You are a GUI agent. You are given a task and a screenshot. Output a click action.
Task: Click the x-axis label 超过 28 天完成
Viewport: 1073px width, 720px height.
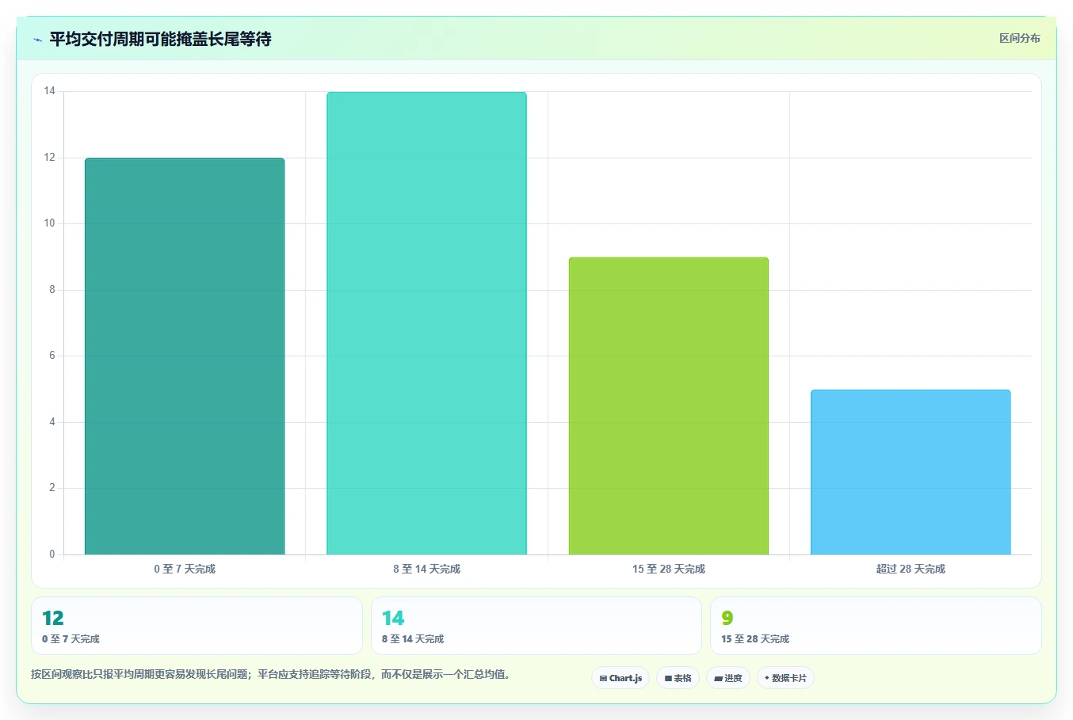[911, 569]
